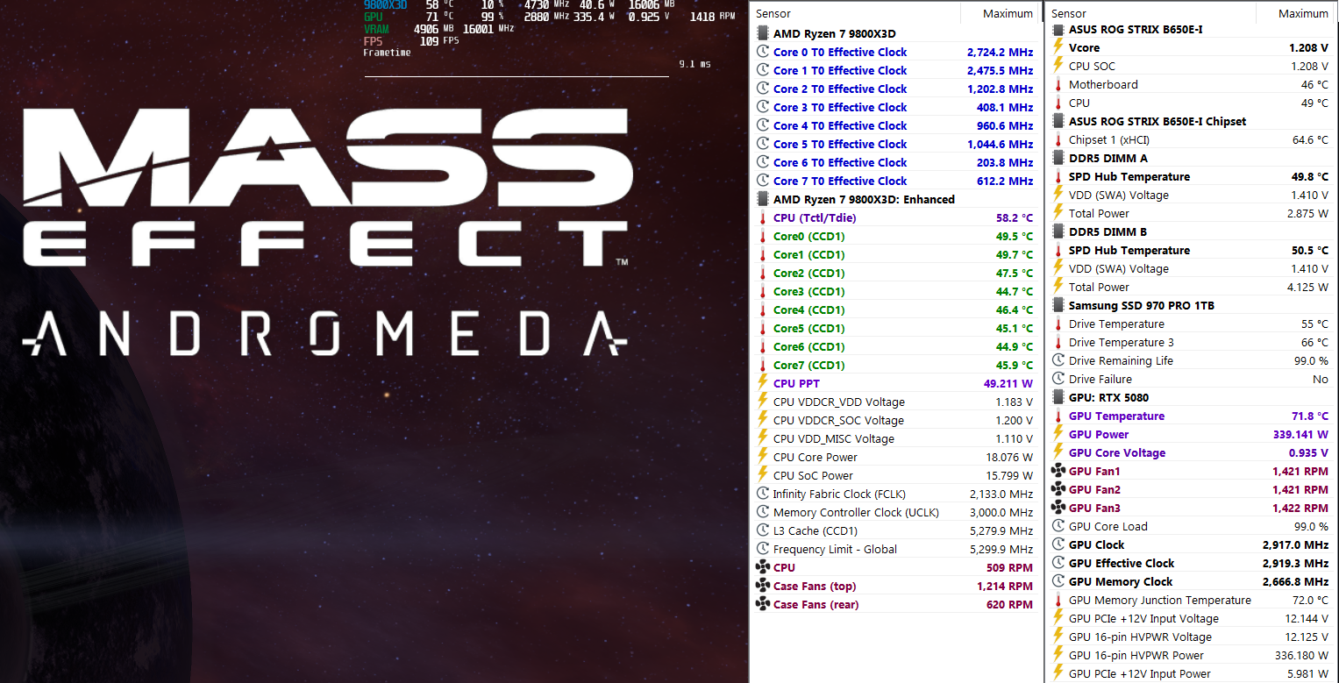This screenshot has width=1339, height=683.
Task: Select the CPU SOC voltage row
Action: tap(1190, 66)
